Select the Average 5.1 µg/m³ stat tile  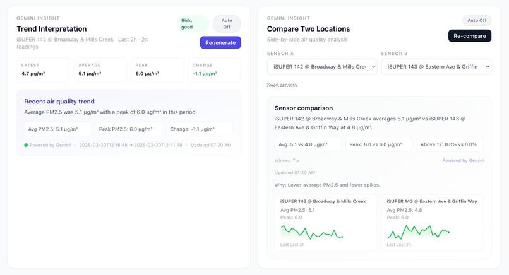(100, 70)
